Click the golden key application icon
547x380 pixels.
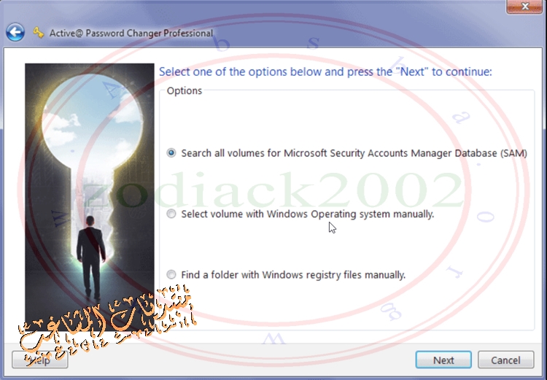click(39, 32)
